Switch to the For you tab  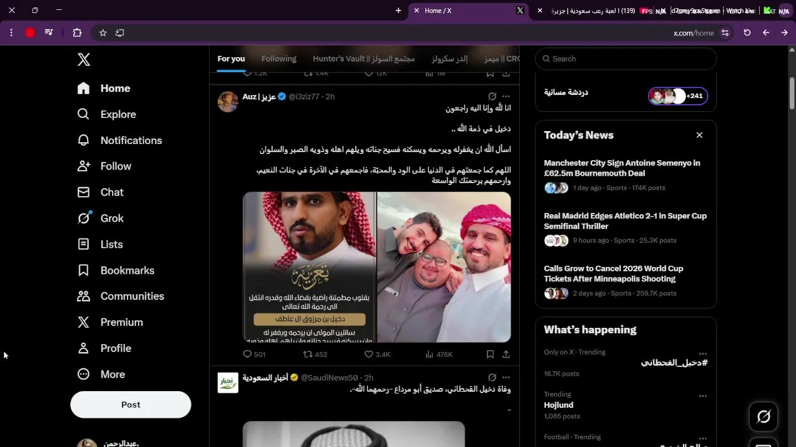coord(231,59)
